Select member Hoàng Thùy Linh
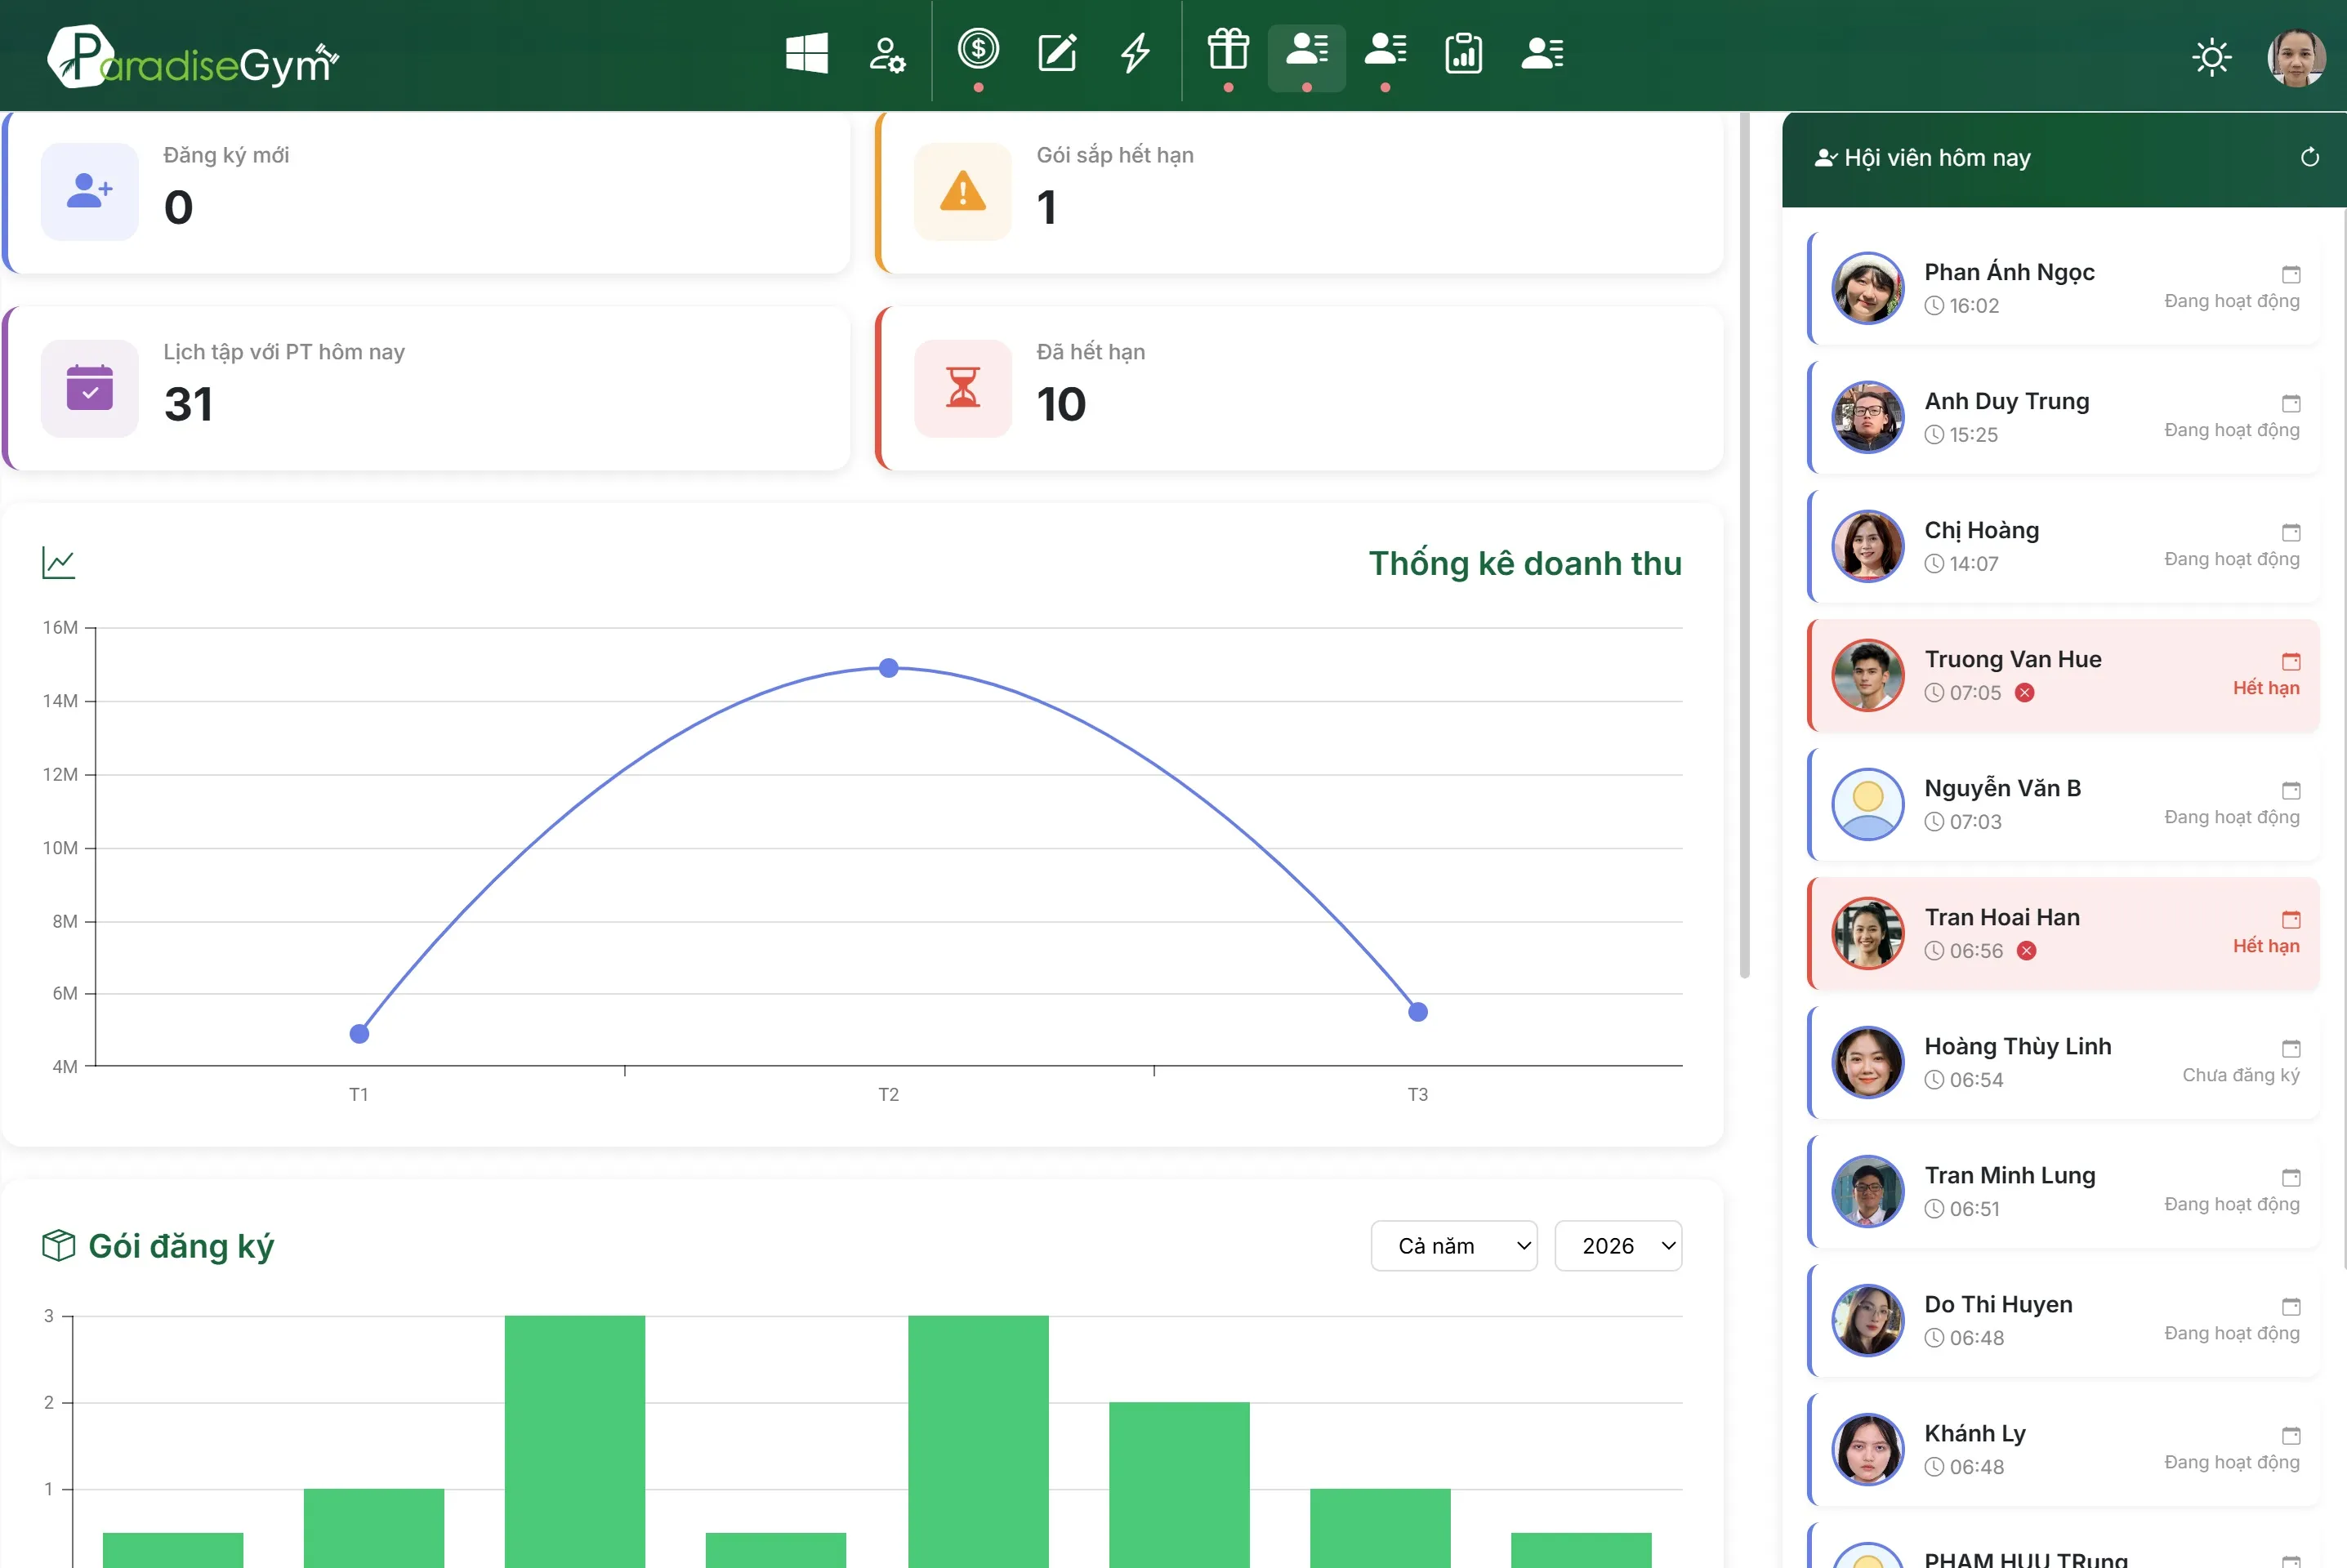The width and height of the screenshot is (2347, 1568). (x=2063, y=1062)
